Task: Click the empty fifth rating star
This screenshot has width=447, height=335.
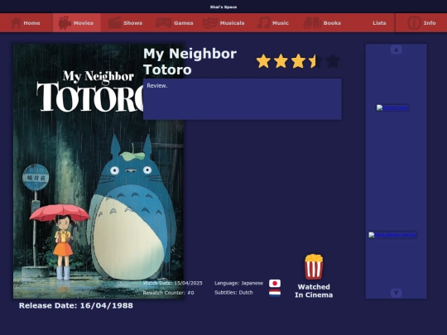Action: coord(333,61)
